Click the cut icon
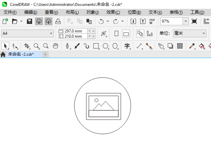The height and width of the screenshot is (155, 211). (x=70, y=21)
